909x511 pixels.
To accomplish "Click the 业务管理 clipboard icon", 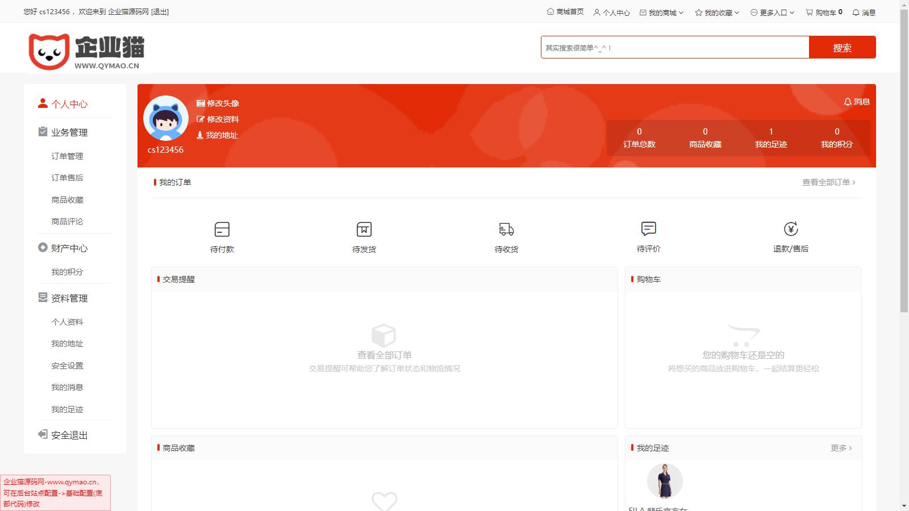I will tap(43, 132).
